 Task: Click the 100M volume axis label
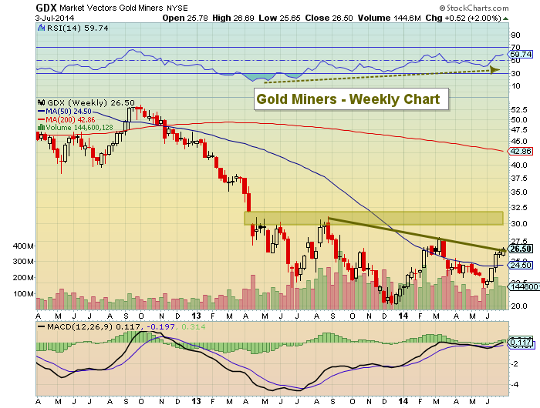tap(23, 294)
